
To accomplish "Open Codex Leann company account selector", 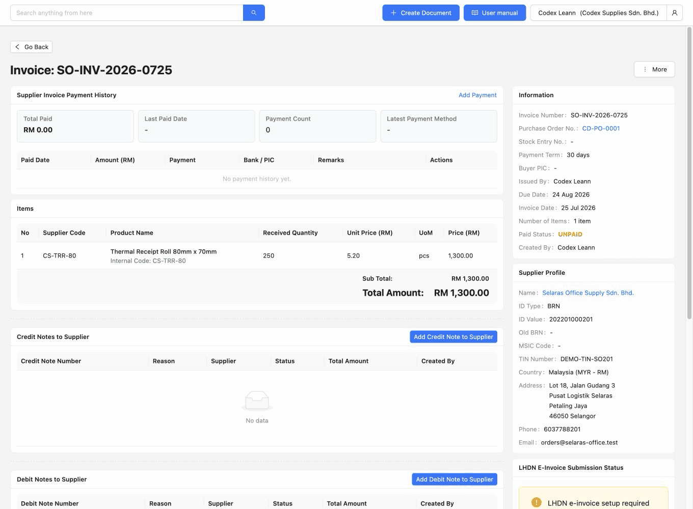I will (x=598, y=13).
